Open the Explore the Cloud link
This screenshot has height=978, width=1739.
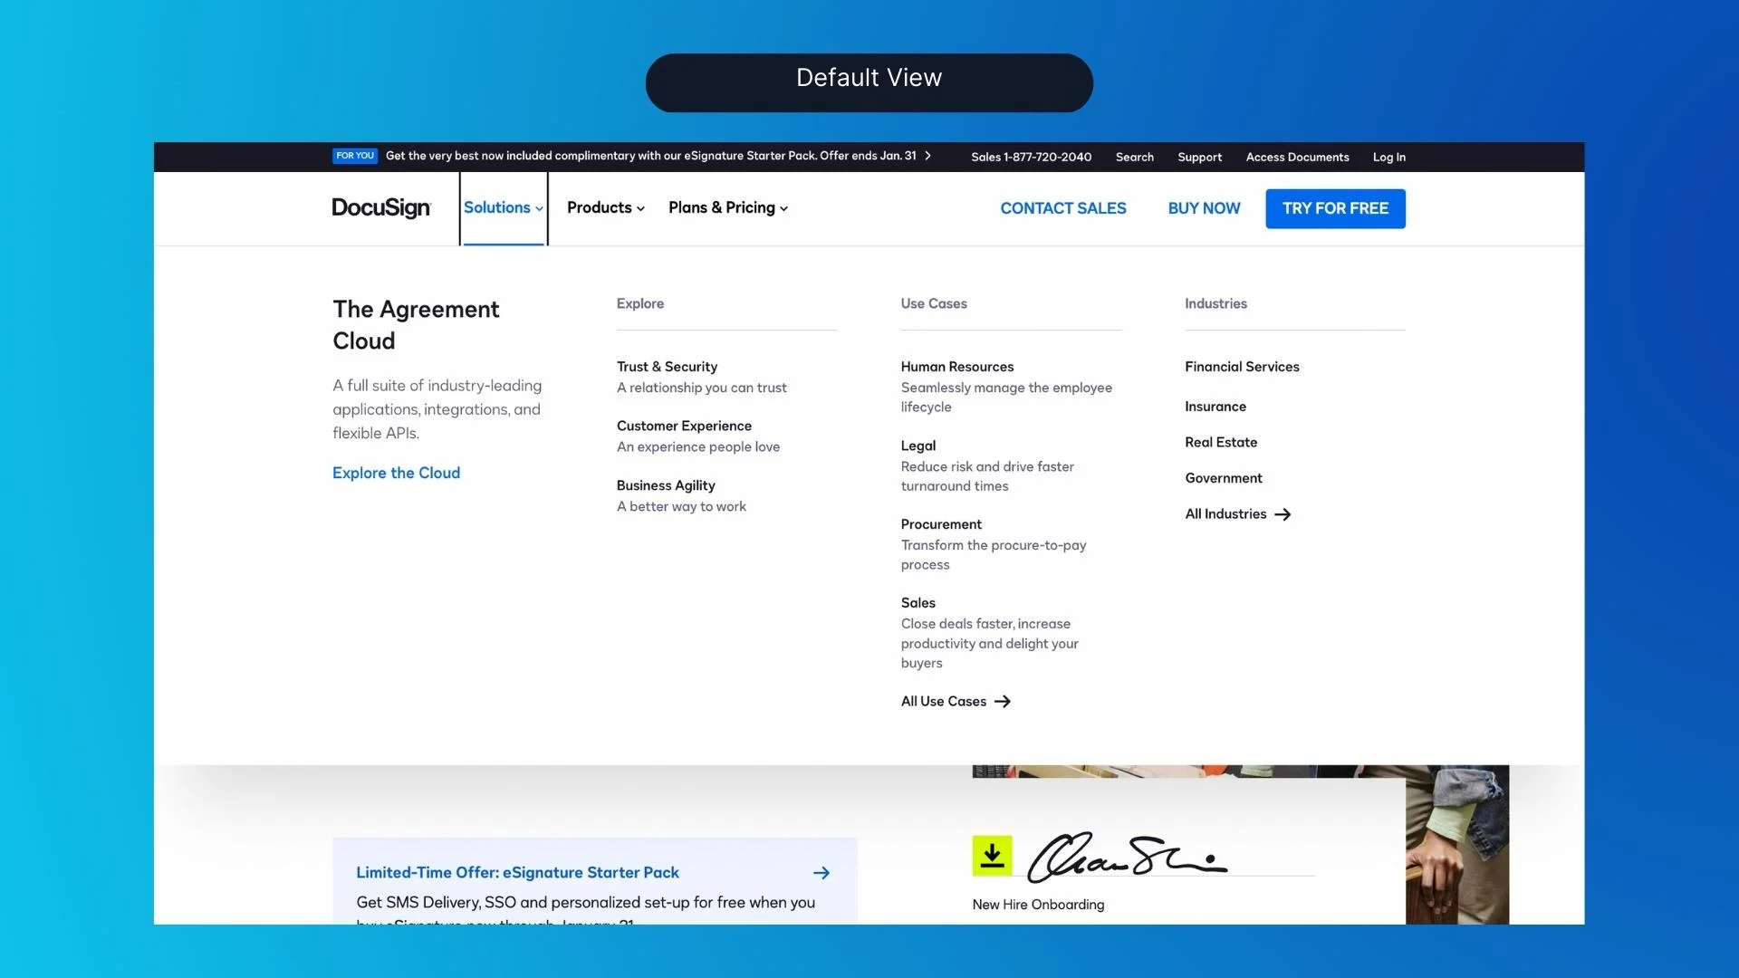tap(396, 473)
